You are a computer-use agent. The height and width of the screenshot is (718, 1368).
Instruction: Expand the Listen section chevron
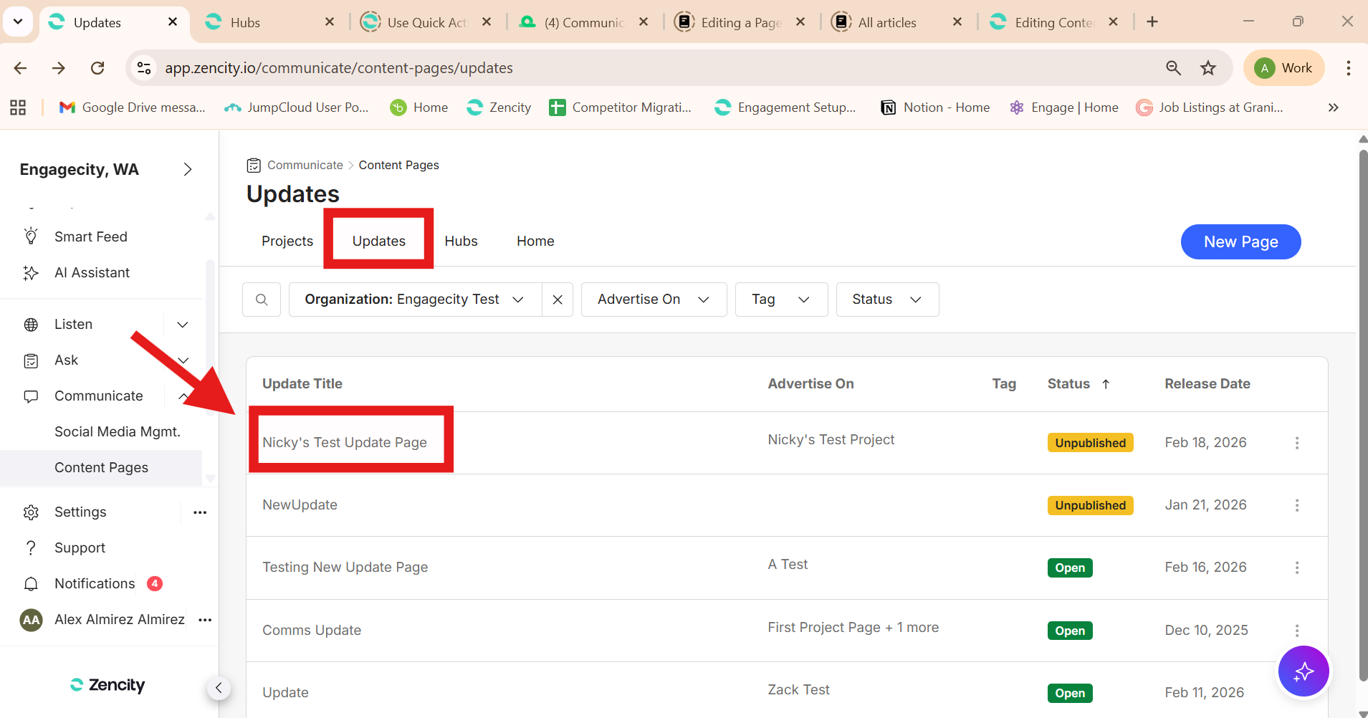point(183,325)
